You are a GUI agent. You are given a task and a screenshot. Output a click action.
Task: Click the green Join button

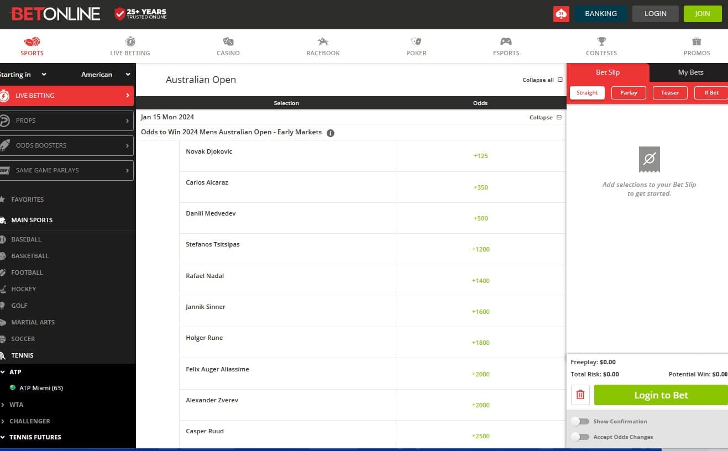point(703,14)
